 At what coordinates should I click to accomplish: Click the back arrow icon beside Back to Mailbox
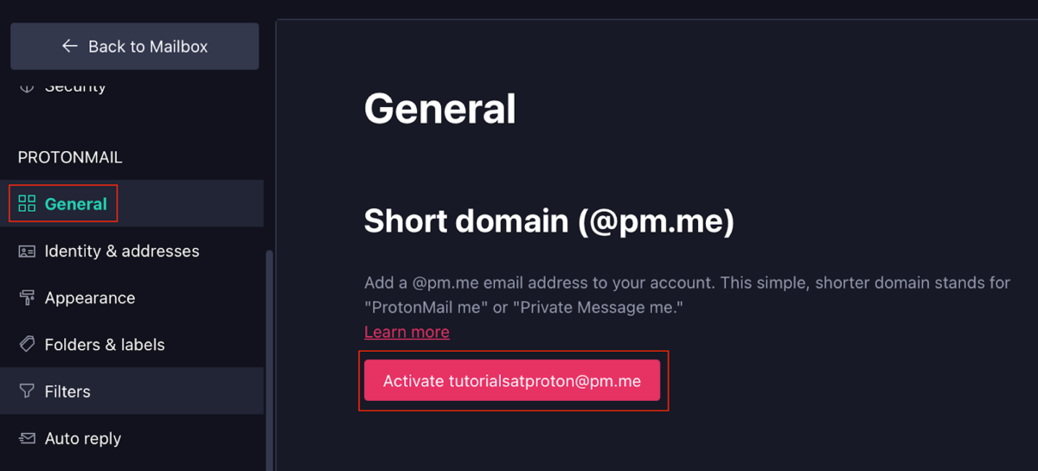tap(70, 46)
